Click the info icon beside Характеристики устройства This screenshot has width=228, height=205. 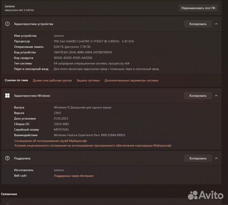pyautogui.click(x=7, y=24)
